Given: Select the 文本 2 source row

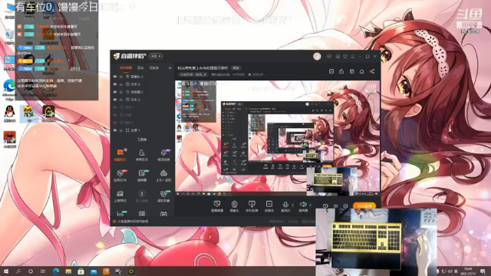Looking at the screenshot, I should pos(143,100).
